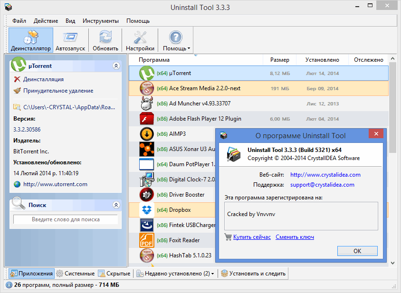401x293 pixels.
Task: Switch to the Приложения tab
Action: [31, 274]
